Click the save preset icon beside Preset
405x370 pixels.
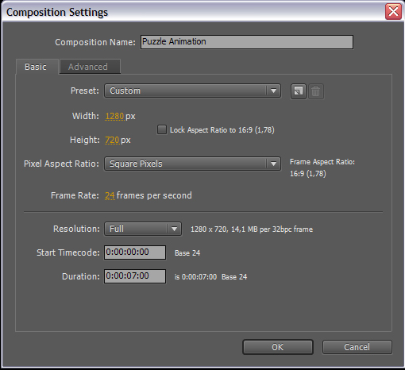click(299, 91)
